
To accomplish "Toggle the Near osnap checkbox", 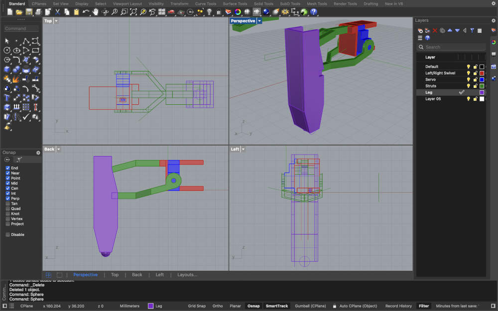I will (7, 173).
